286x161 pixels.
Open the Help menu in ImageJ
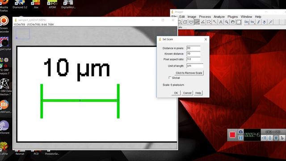258,17
